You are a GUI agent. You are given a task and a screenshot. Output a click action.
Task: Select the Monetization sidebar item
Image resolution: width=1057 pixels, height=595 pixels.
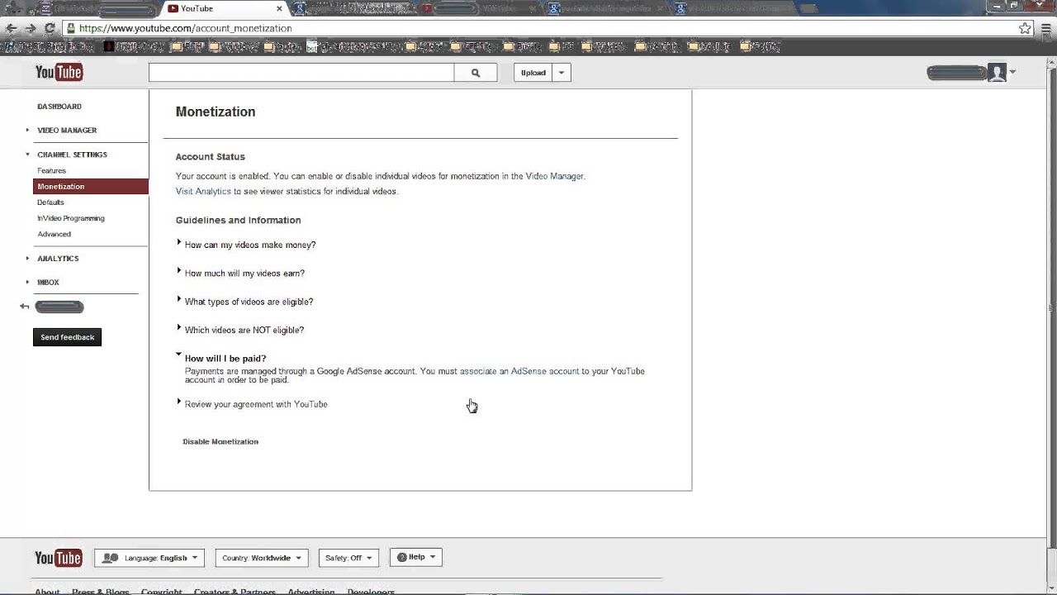[91, 187]
